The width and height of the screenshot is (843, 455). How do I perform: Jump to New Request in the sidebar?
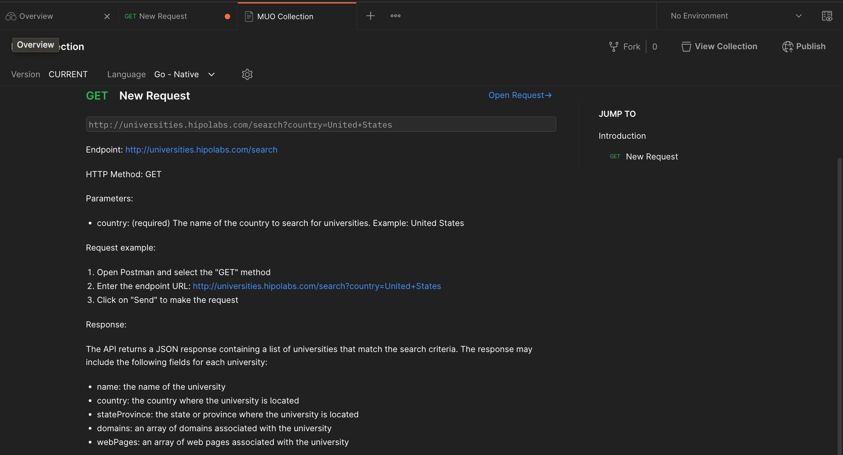pos(652,156)
